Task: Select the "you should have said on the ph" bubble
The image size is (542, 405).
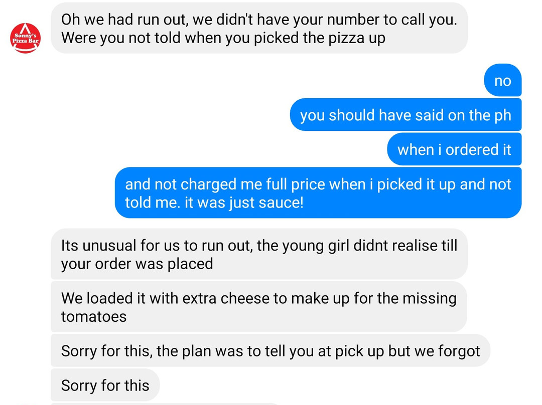Action: pos(405,115)
